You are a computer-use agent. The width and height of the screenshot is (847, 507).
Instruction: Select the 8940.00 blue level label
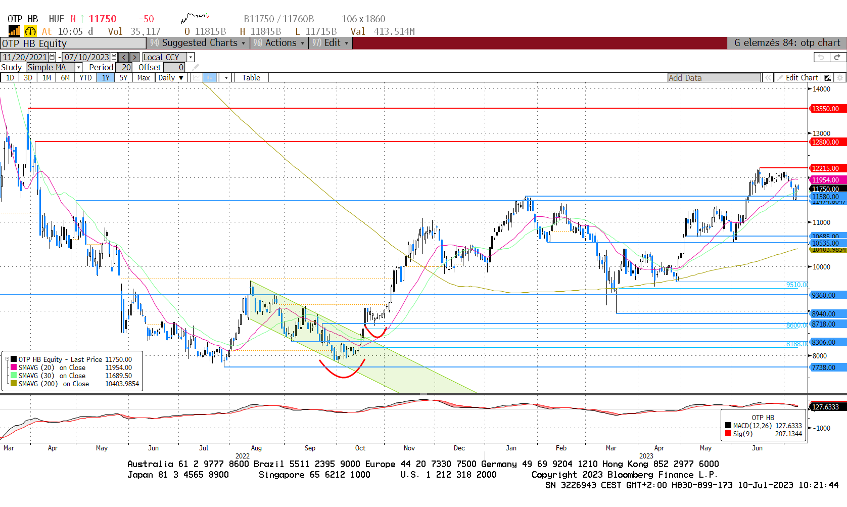click(828, 314)
